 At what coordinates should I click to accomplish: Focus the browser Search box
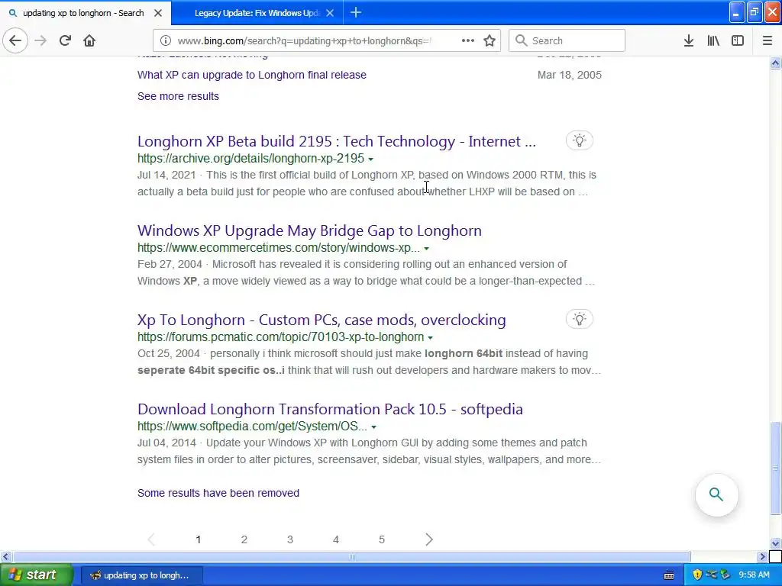(x=567, y=40)
